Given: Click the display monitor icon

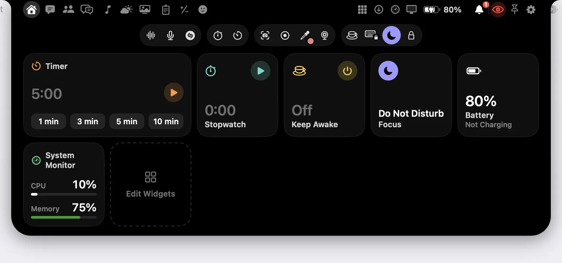Looking at the screenshot, I should (x=411, y=10).
